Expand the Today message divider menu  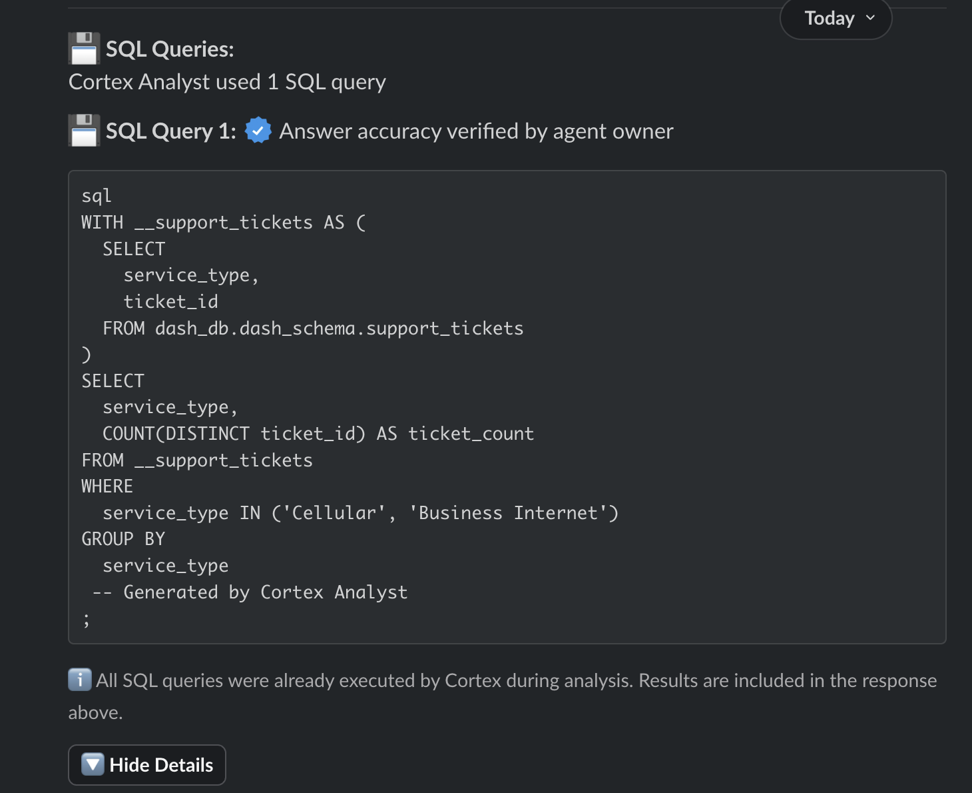[x=836, y=19]
